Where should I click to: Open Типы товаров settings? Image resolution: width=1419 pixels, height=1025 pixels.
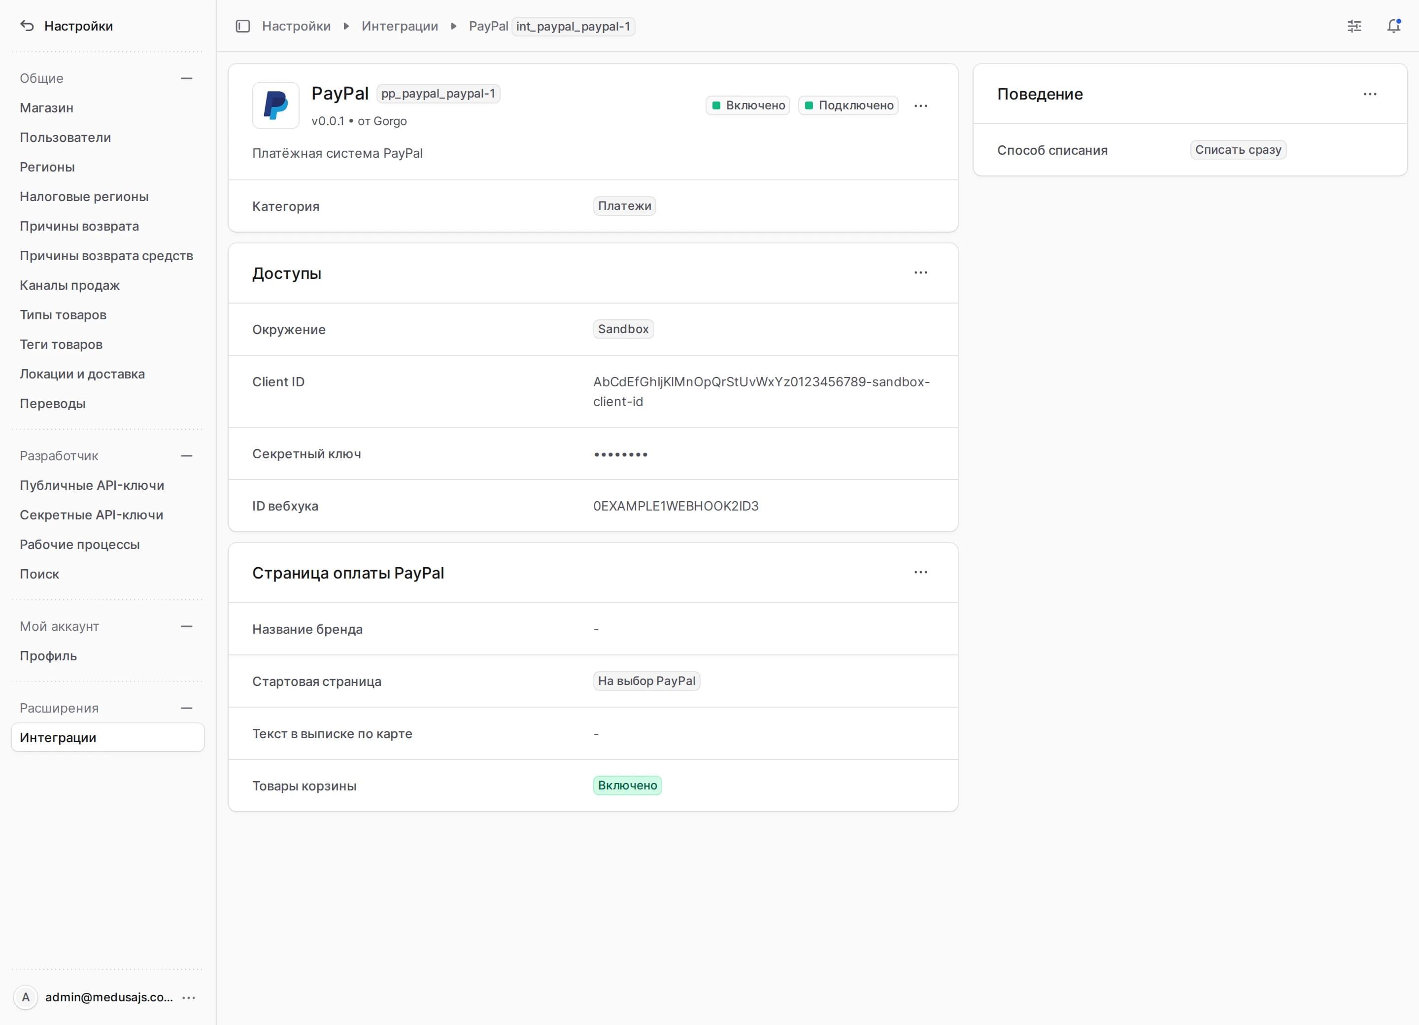click(x=107, y=315)
